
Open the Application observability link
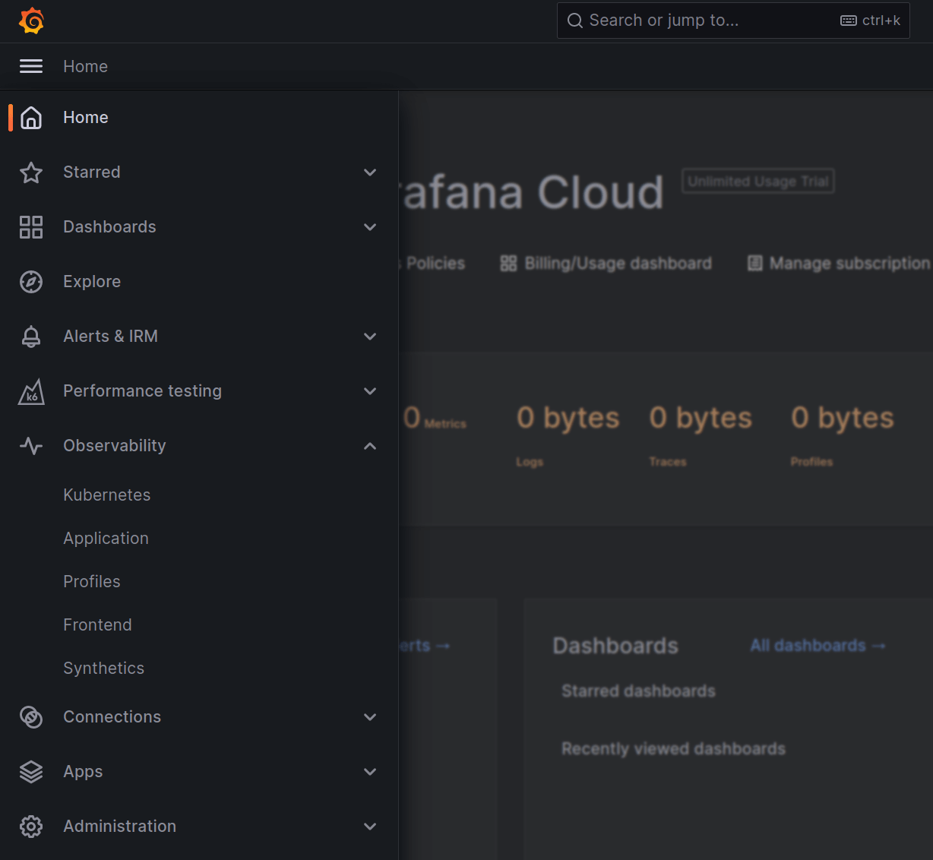[106, 539]
